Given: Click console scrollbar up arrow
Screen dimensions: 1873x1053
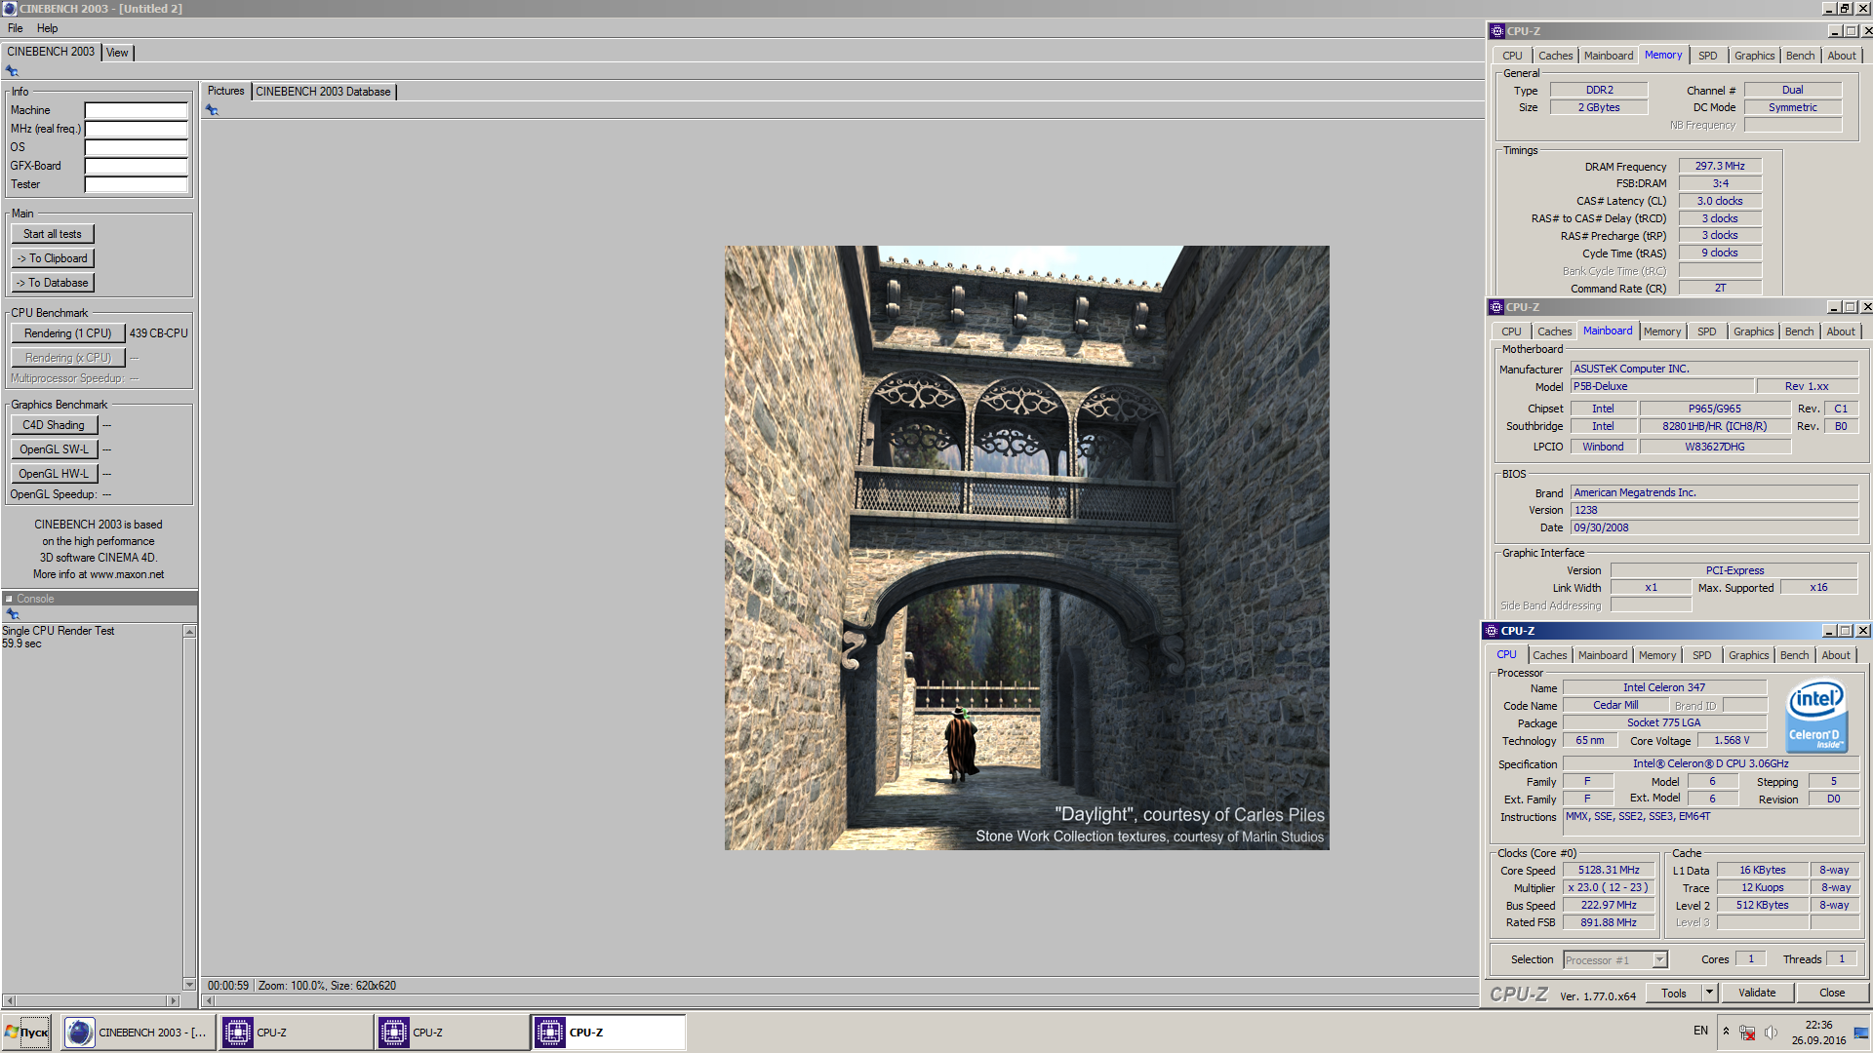Looking at the screenshot, I should (189, 632).
